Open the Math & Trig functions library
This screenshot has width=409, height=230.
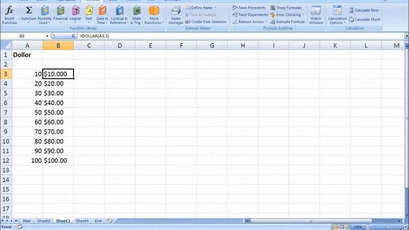click(136, 15)
